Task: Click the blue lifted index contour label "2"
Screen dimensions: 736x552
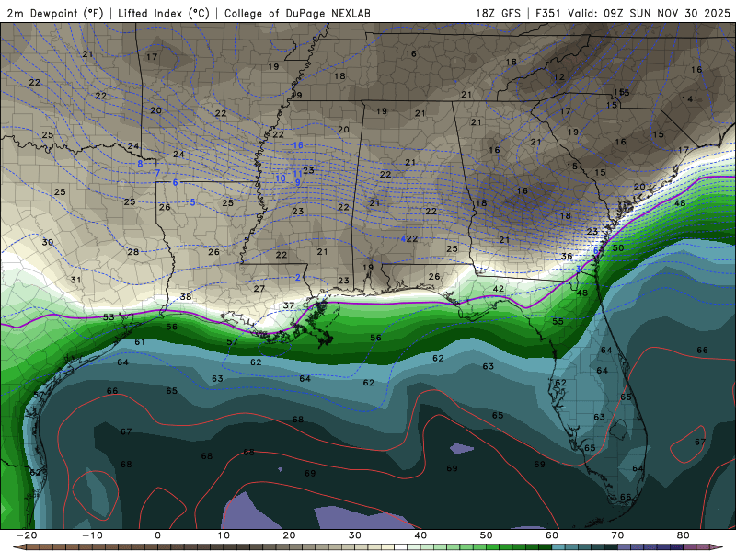Action: (x=297, y=278)
